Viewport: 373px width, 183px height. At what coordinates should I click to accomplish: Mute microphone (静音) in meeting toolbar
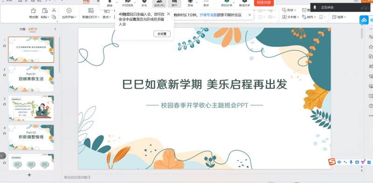[110, 3]
